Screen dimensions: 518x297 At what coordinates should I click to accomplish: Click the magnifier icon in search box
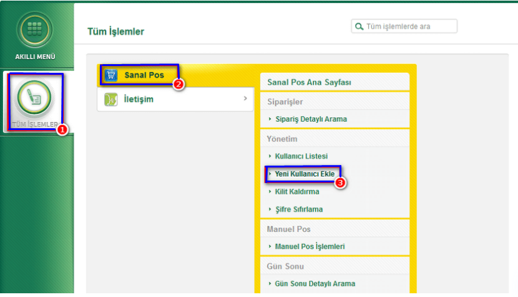pyautogui.click(x=359, y=26)
